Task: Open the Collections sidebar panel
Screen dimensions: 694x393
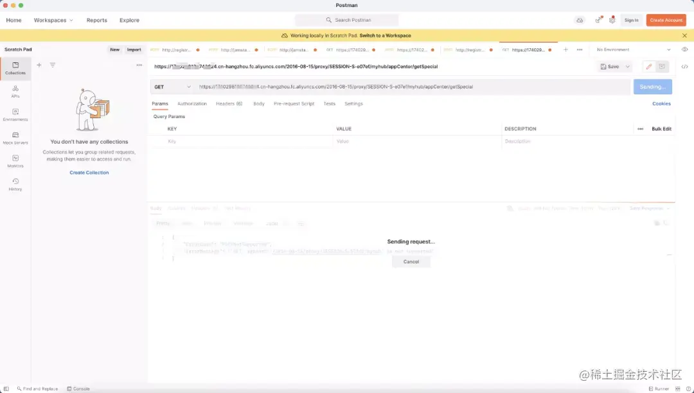Action: point(15,69)
